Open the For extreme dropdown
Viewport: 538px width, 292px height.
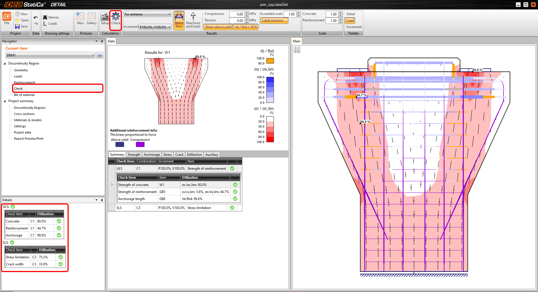(x=147, y=14)
